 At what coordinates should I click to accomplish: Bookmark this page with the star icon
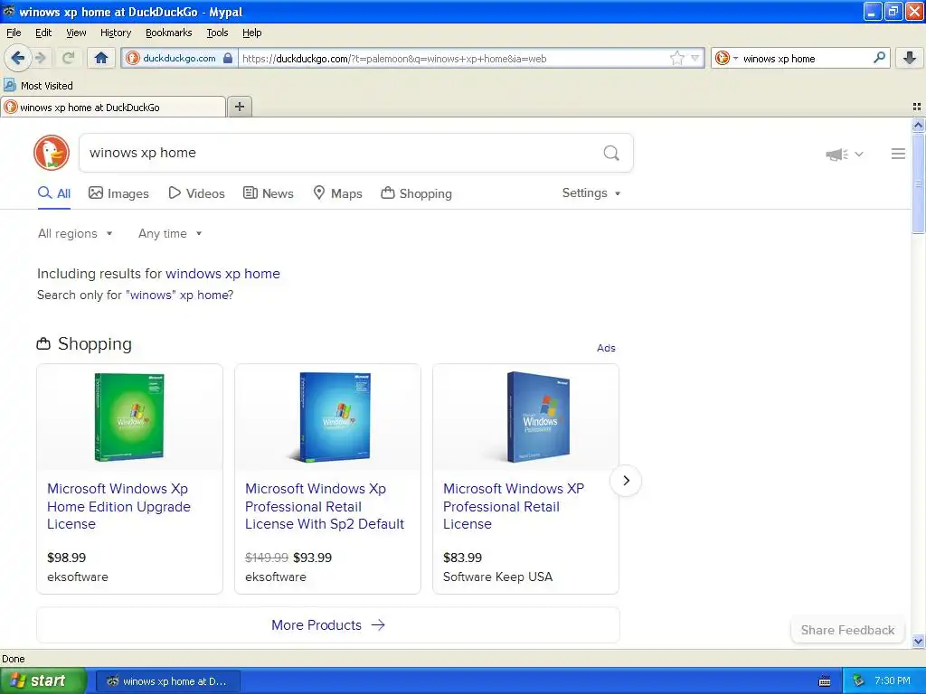coord(676,58)
